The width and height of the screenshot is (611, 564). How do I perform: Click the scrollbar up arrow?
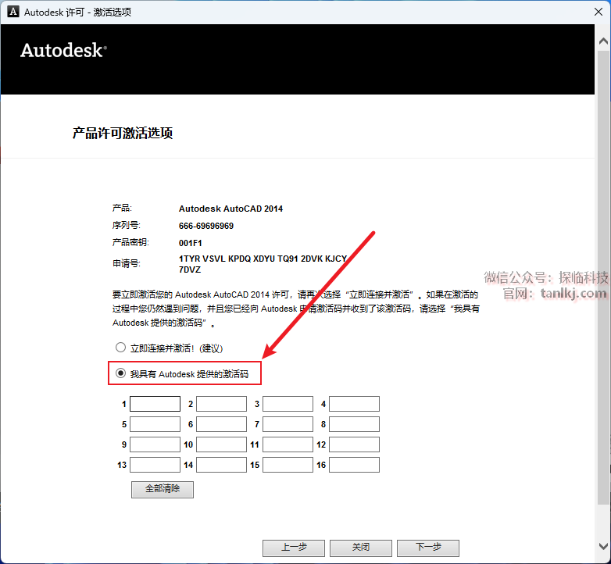coord(603,41)
